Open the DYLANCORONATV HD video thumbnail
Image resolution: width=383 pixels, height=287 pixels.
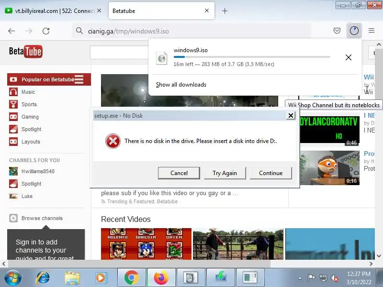coord(329,130)
